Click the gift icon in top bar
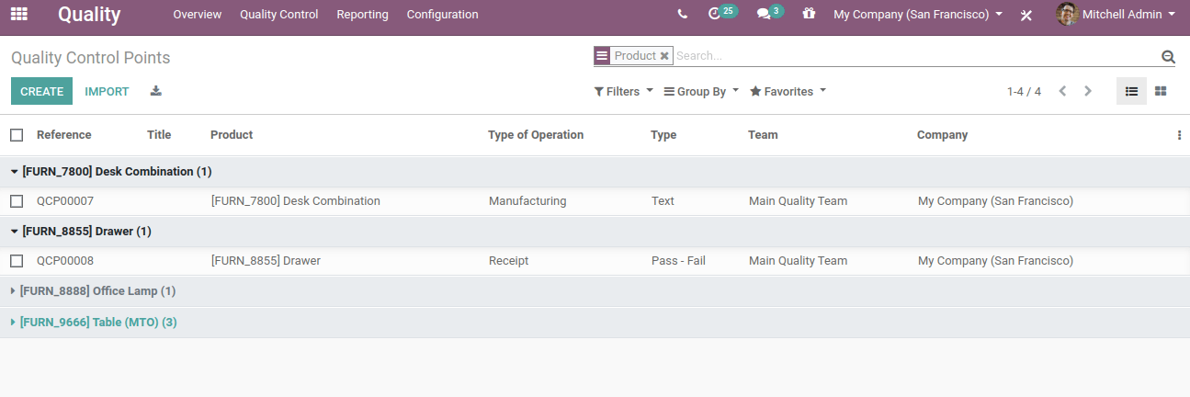 809,14
